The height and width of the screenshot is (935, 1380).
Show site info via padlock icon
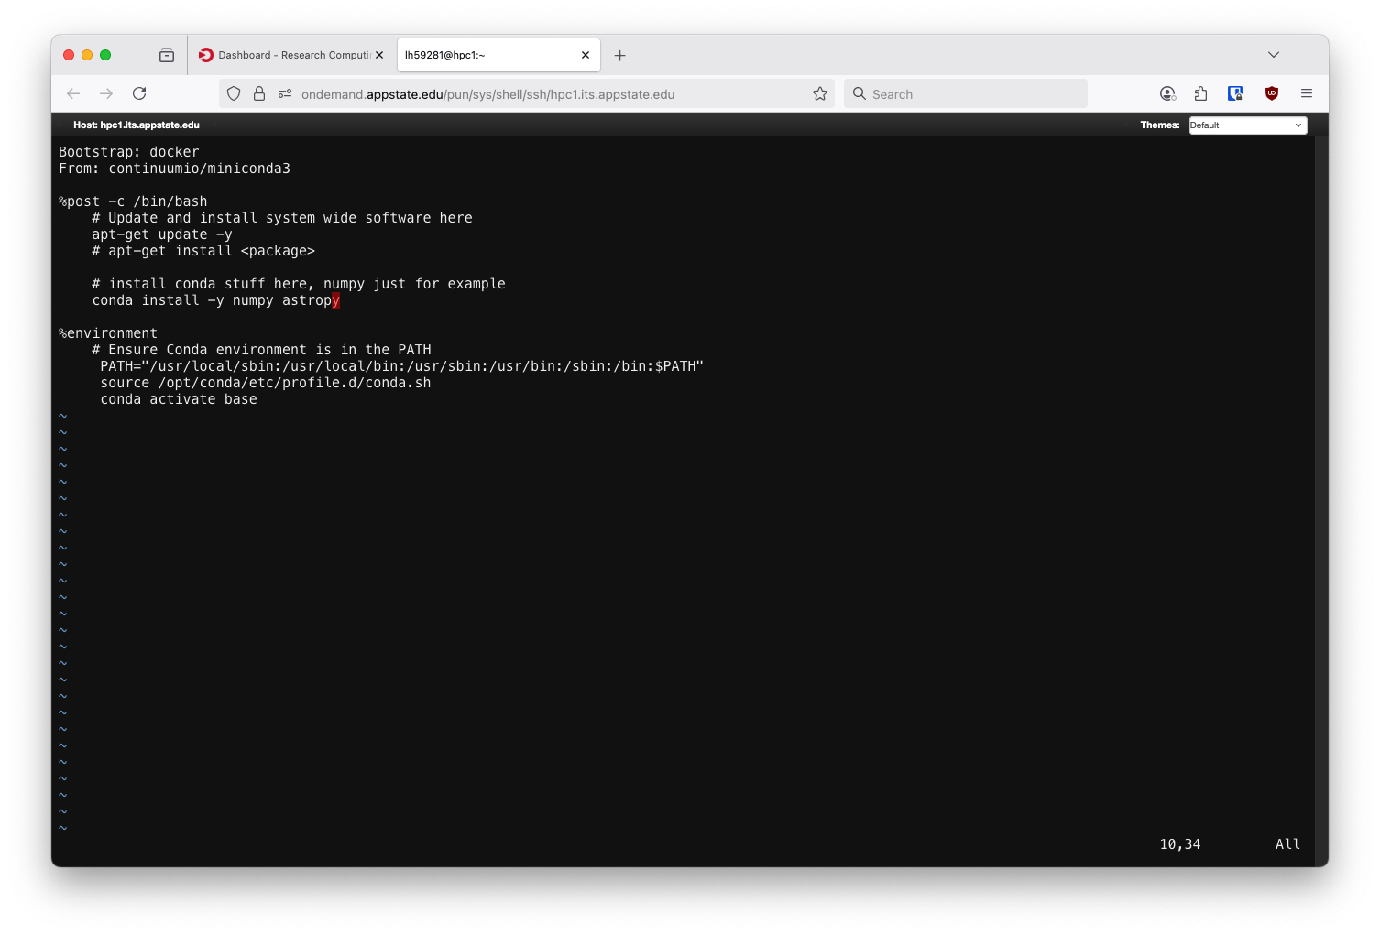[259, 93]
